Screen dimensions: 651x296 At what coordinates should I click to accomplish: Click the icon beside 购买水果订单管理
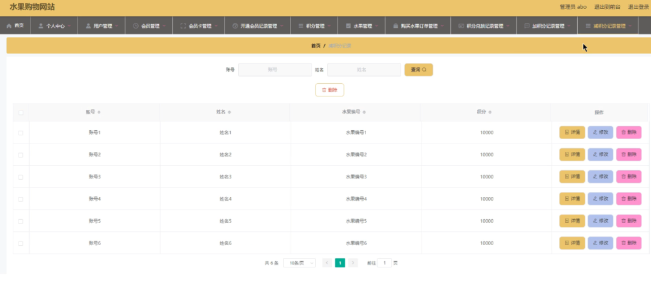tap(395, 25)
